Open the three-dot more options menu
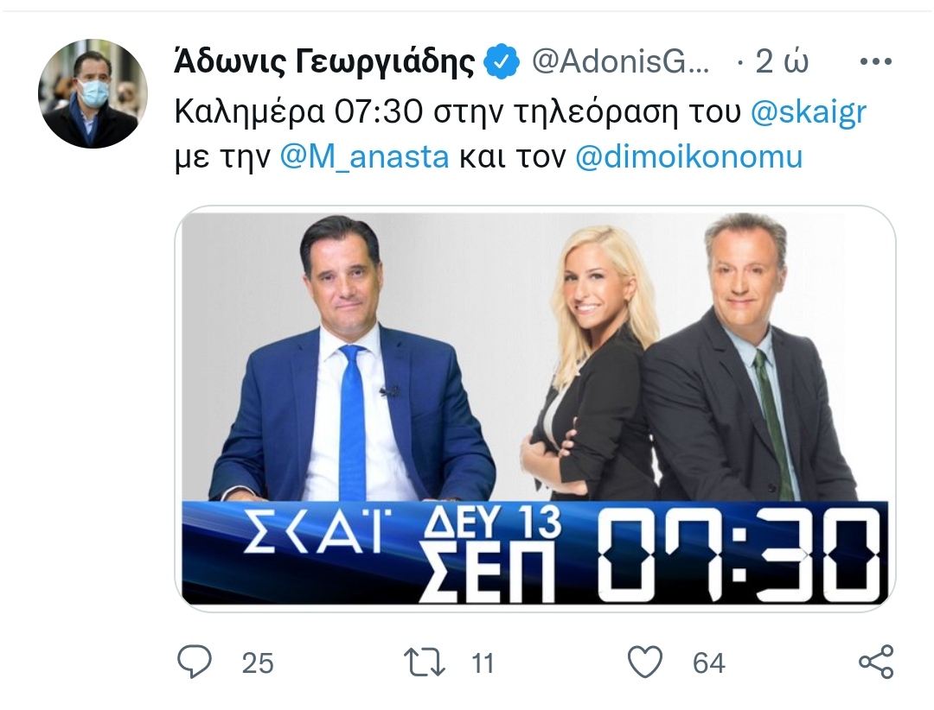Viewport: 934px width, 710px height. [x=876, y=61]
